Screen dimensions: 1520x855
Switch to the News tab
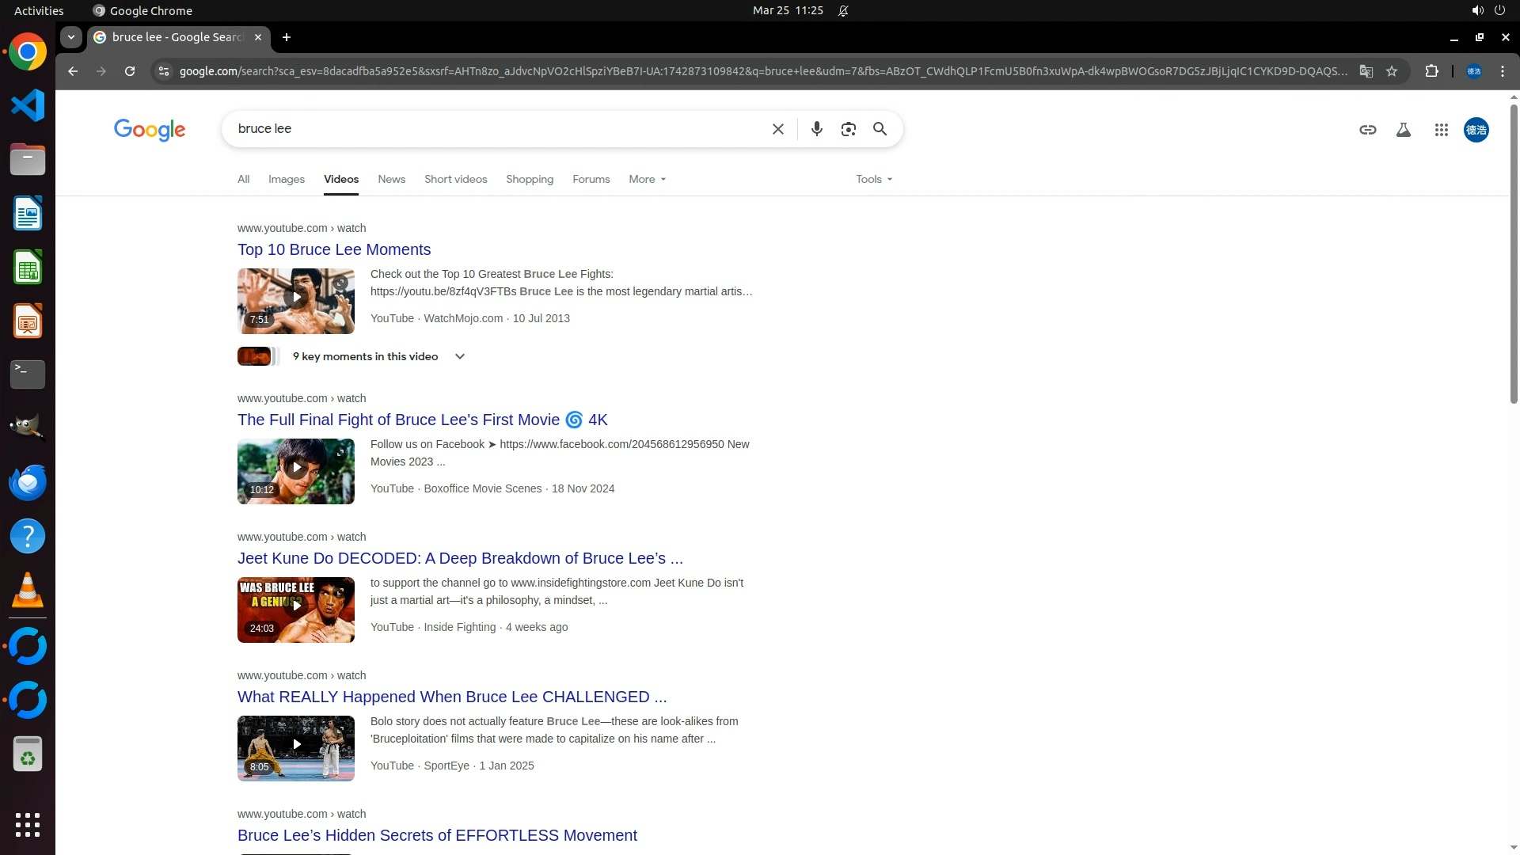(x=391, y=179)
